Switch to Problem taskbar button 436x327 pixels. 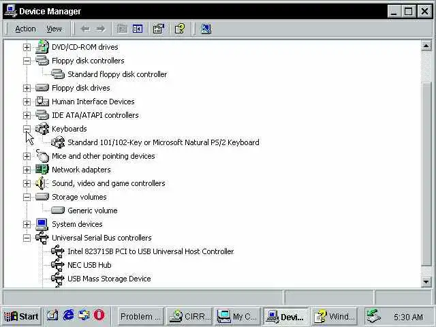click(140, 316)
